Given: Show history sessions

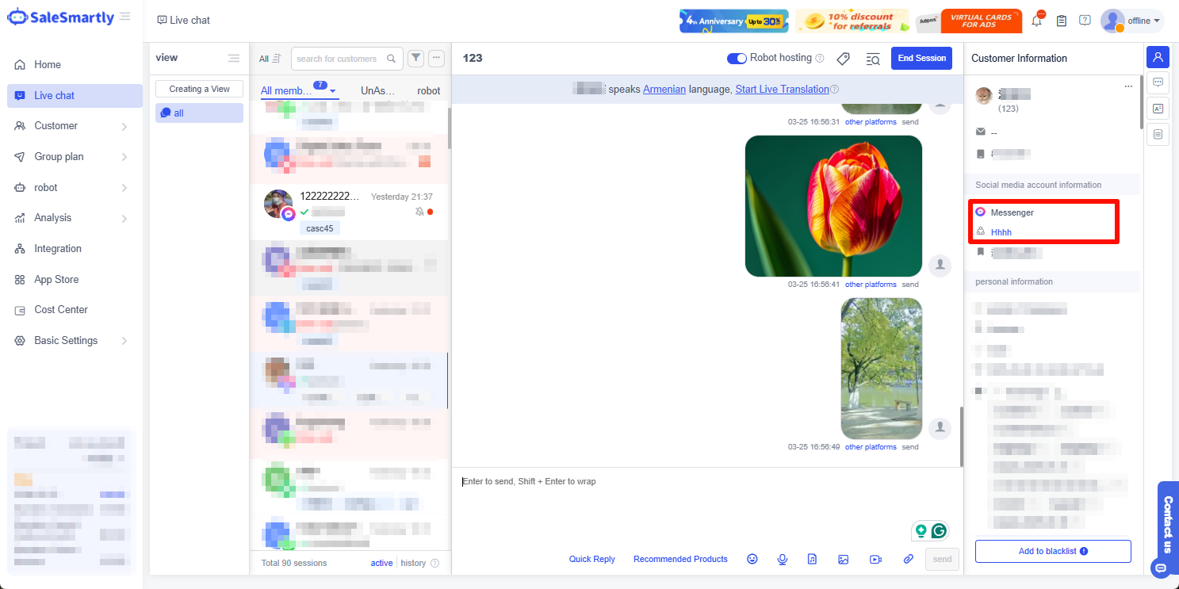Looking at the screenshot, I should click(x=413, y=563).
